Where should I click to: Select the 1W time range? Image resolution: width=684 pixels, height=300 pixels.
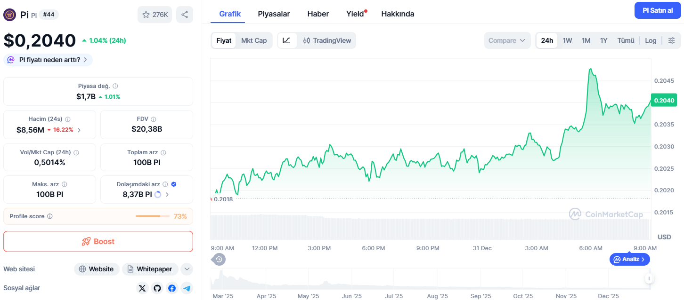(x=567, y=40)
